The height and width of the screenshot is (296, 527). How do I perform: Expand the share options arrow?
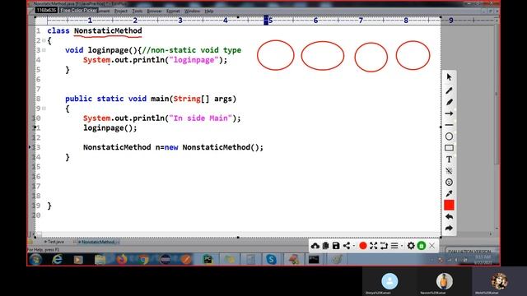click(353, 247)
